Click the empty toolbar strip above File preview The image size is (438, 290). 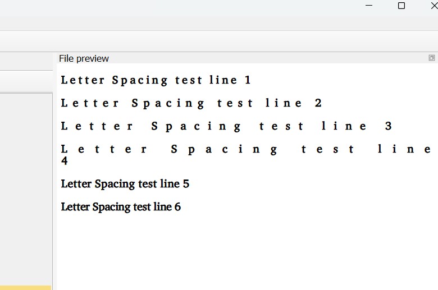tap(219, 41)
